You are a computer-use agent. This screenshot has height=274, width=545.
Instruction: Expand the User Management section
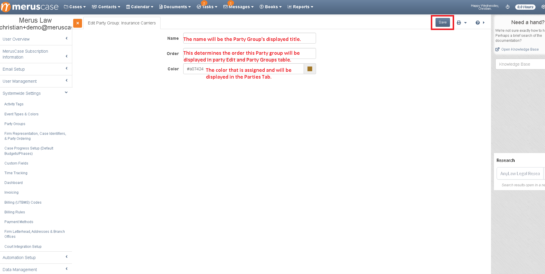click(36, 81)
